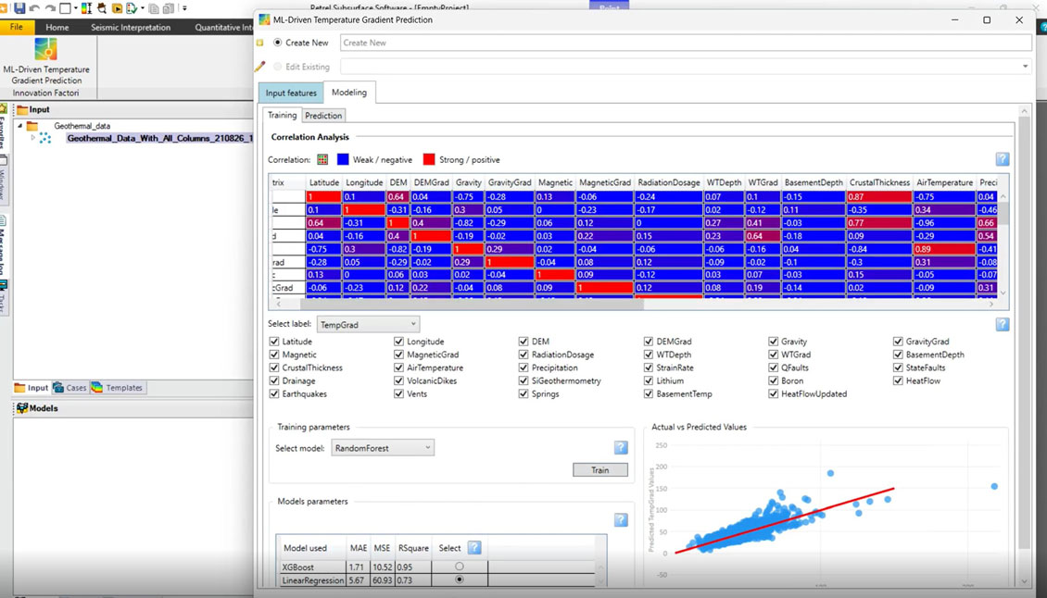Click the dialog title bar app icon
Screen dimensions: 1047x598
264,20
